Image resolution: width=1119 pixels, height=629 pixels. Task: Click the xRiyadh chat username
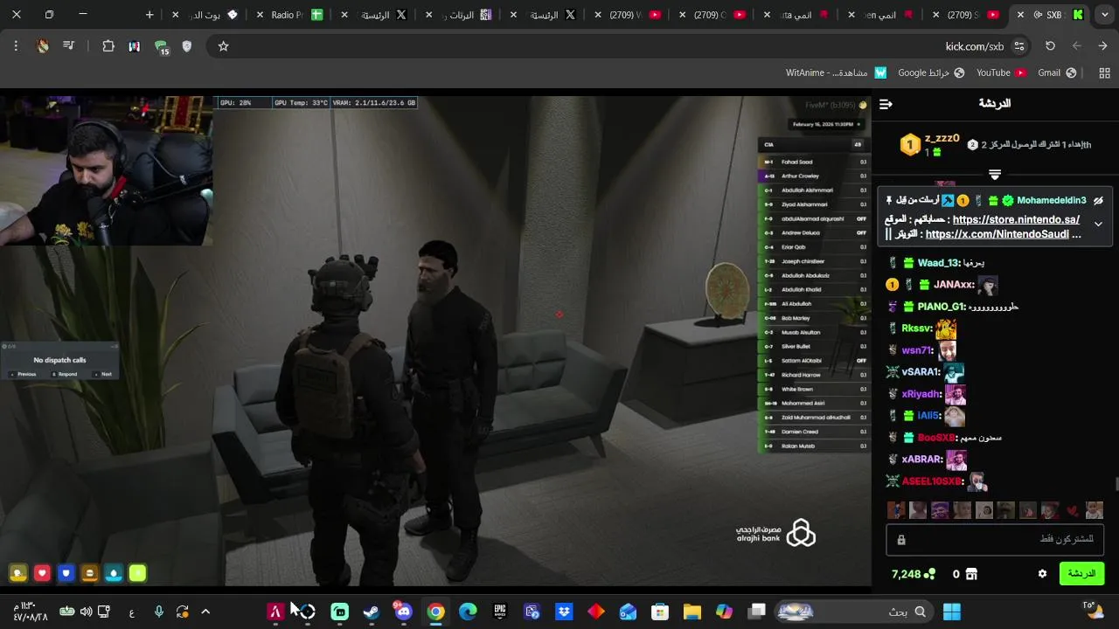(921, 394)
